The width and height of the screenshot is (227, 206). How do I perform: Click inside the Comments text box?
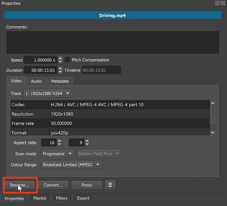(112, 42)
